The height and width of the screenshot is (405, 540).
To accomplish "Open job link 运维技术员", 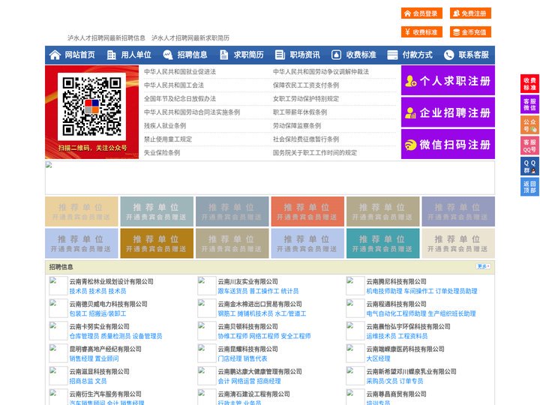I will [381, 336].
